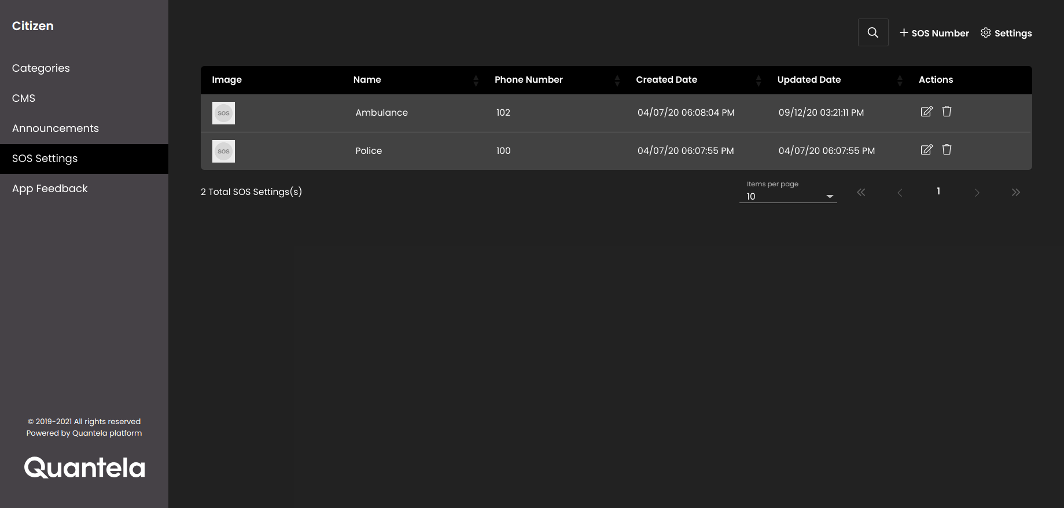
Task: Sort the table by the Name column
Action: point(476,80)
